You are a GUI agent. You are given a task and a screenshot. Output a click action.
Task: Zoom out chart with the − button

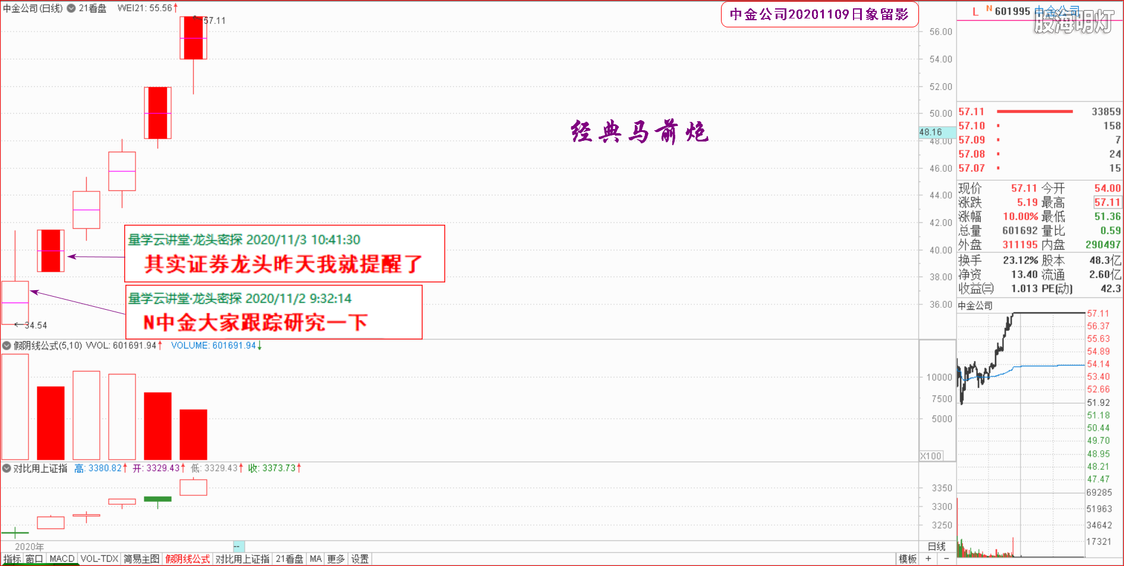click(x=946, y=559)
